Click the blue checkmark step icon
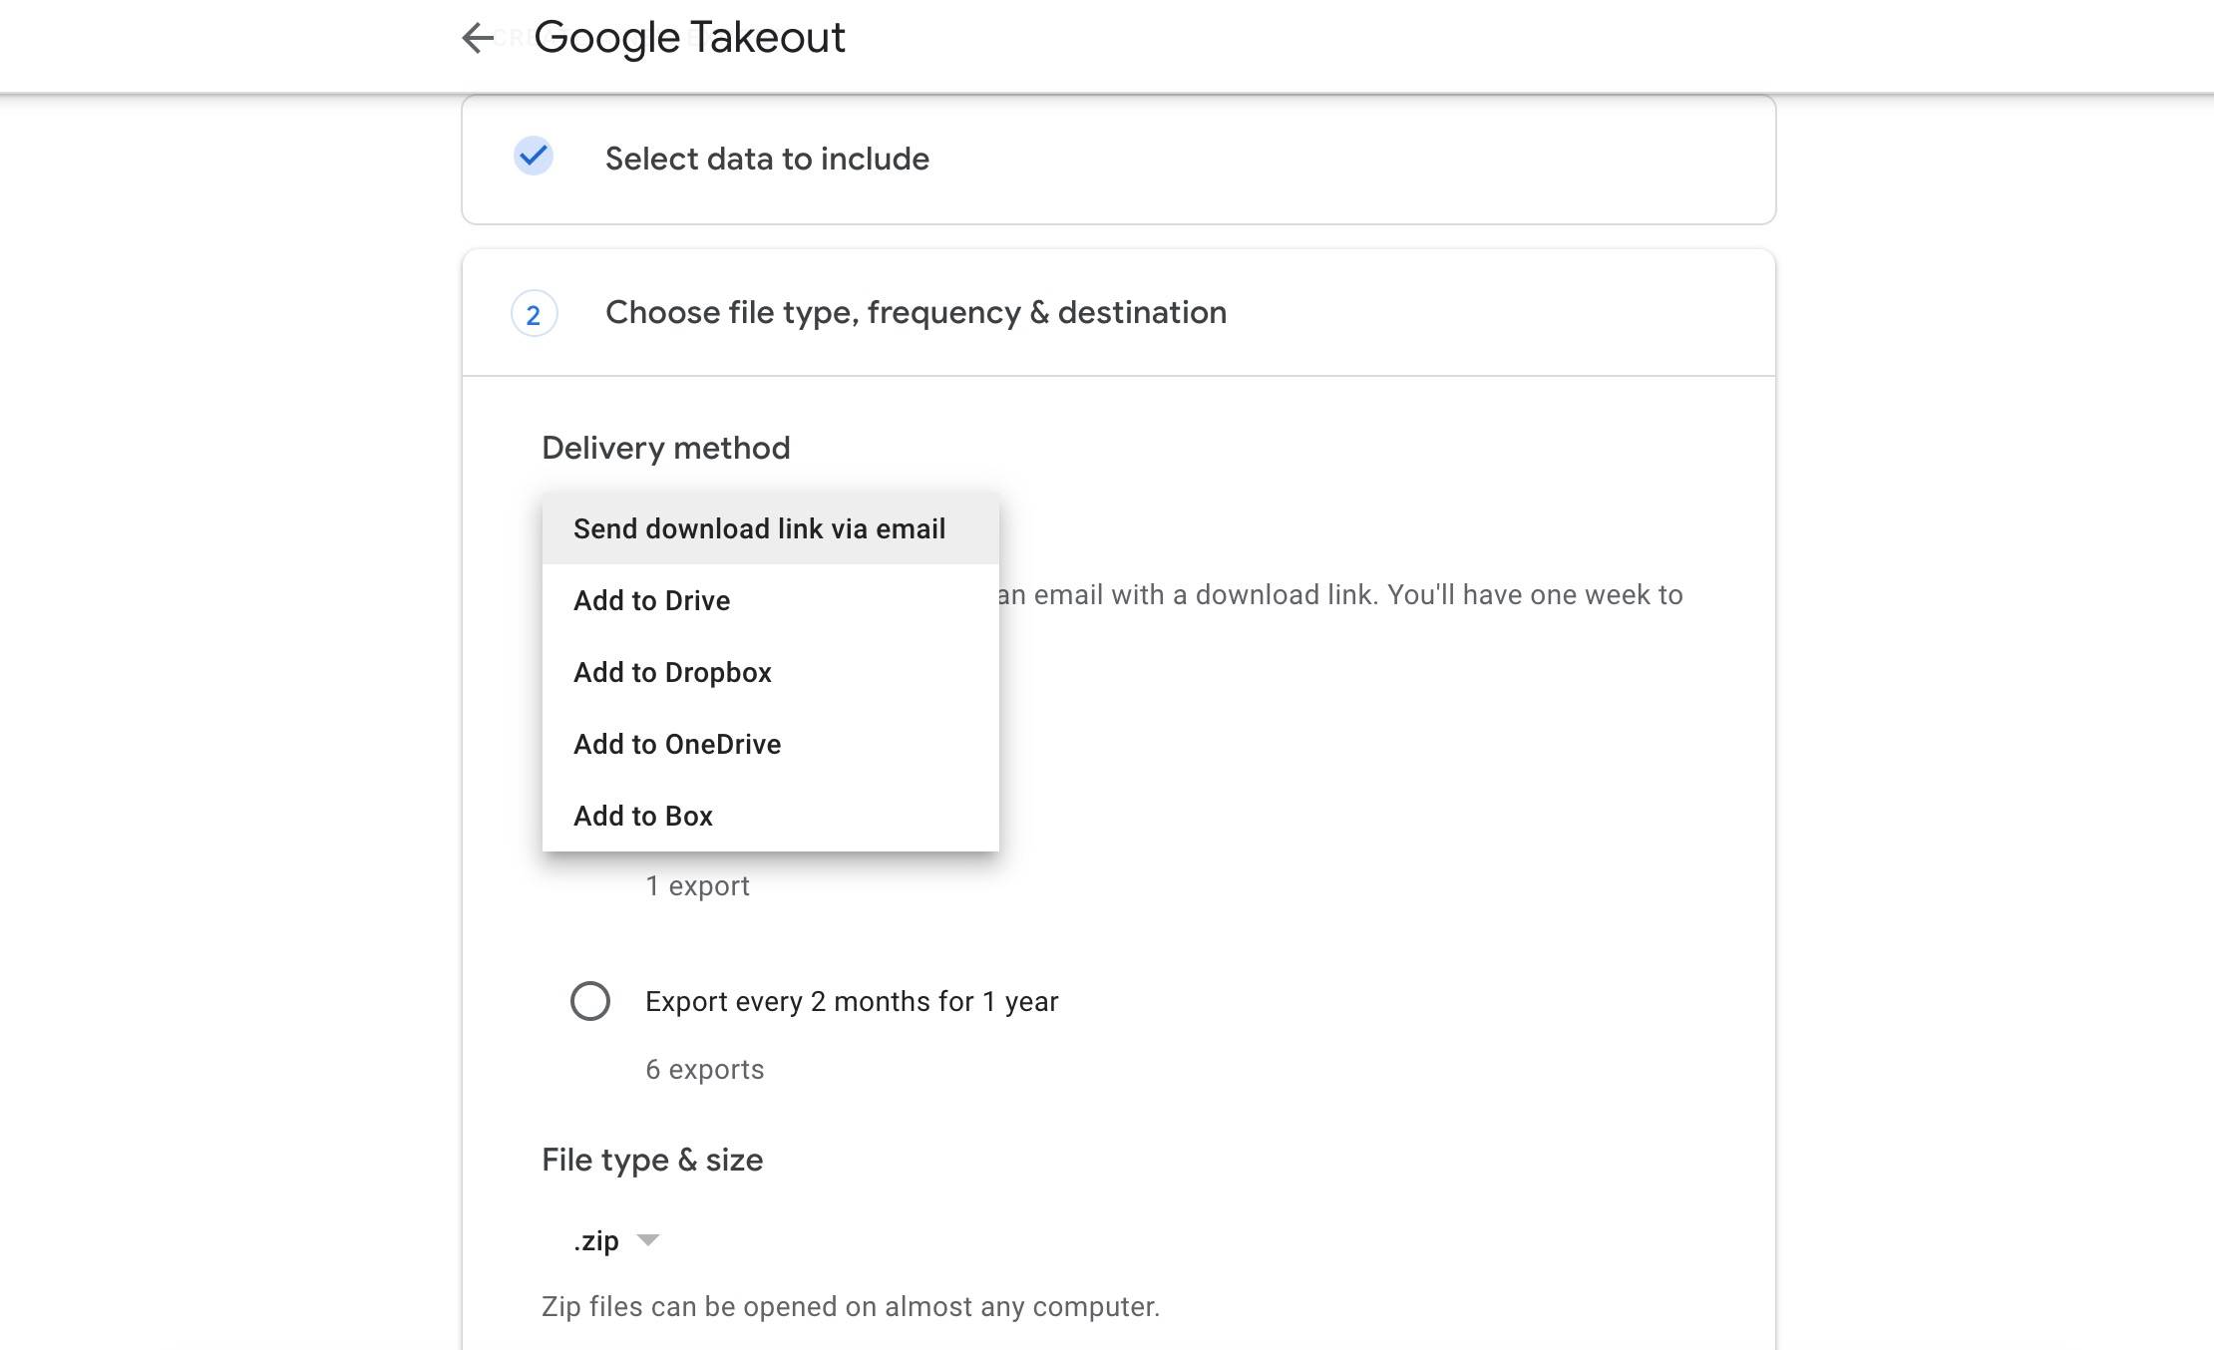 click(534, 156)
